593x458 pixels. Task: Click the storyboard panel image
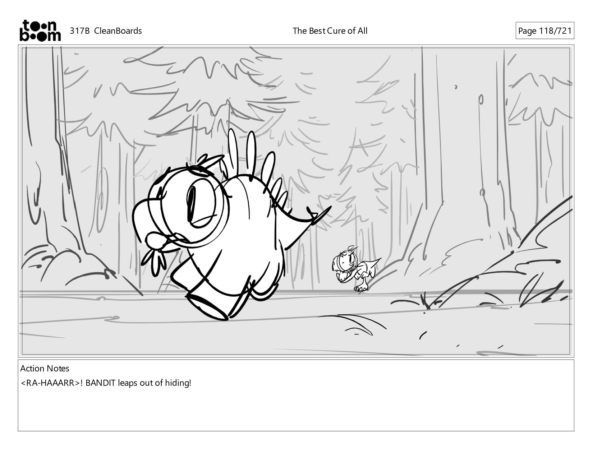point(296,201)
